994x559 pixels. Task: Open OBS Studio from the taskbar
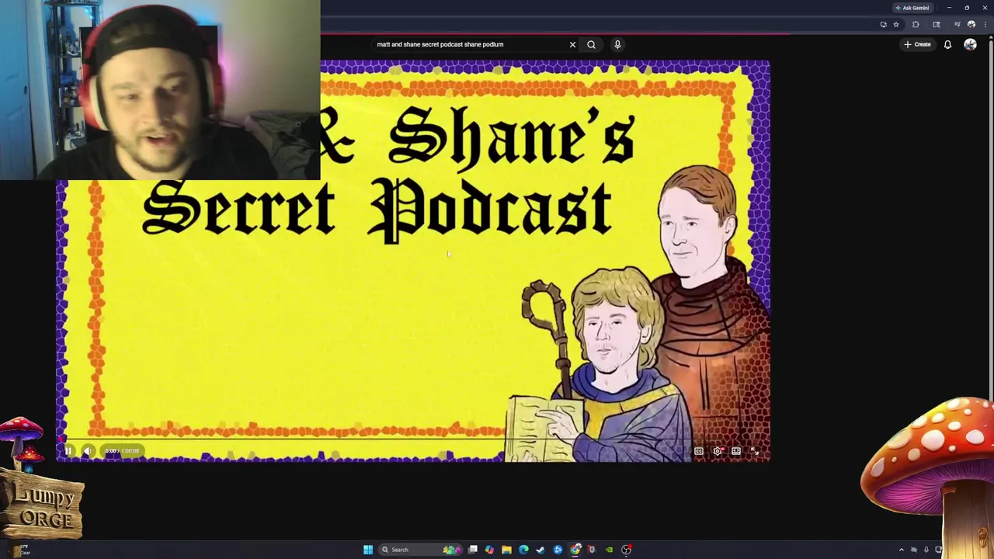point(626,550)
